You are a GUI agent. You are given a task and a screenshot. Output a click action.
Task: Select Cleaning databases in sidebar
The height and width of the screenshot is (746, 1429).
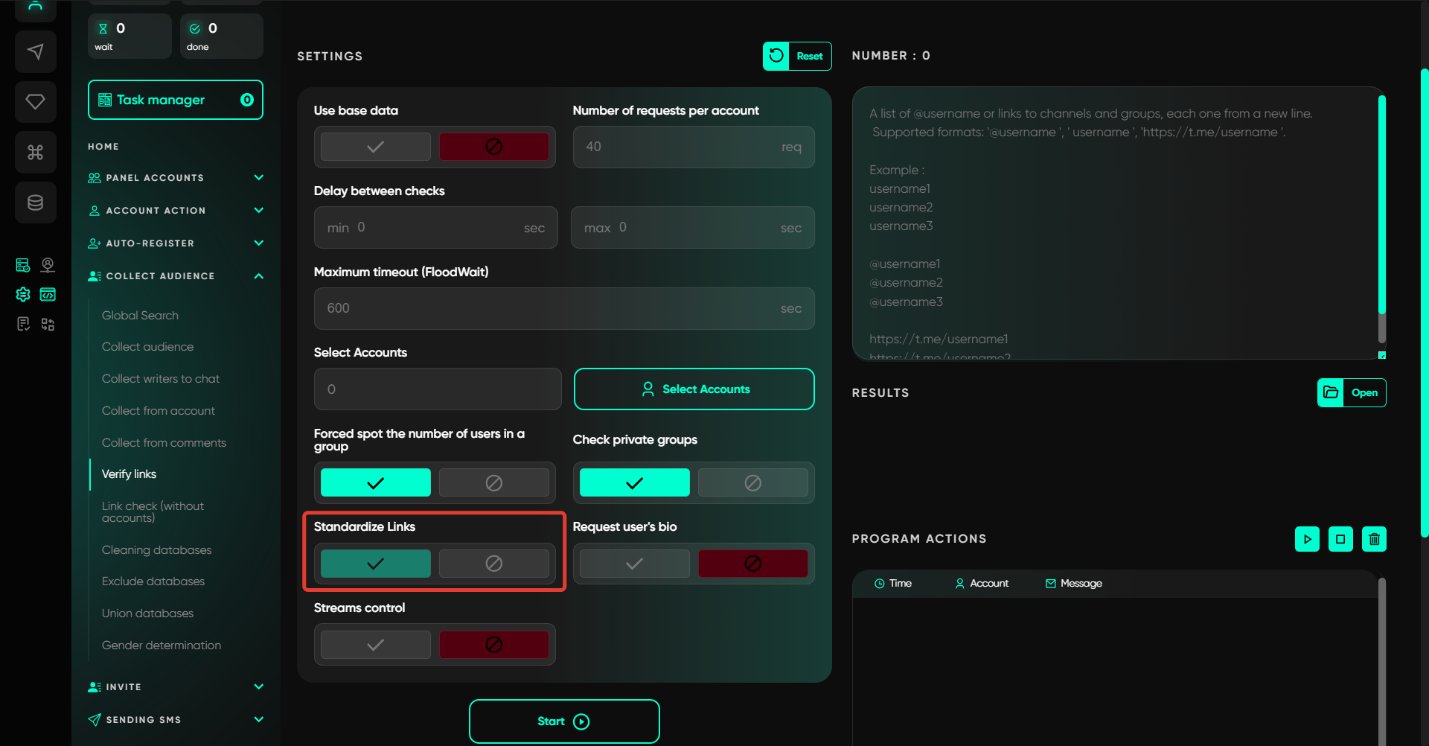tap(156, 550)
